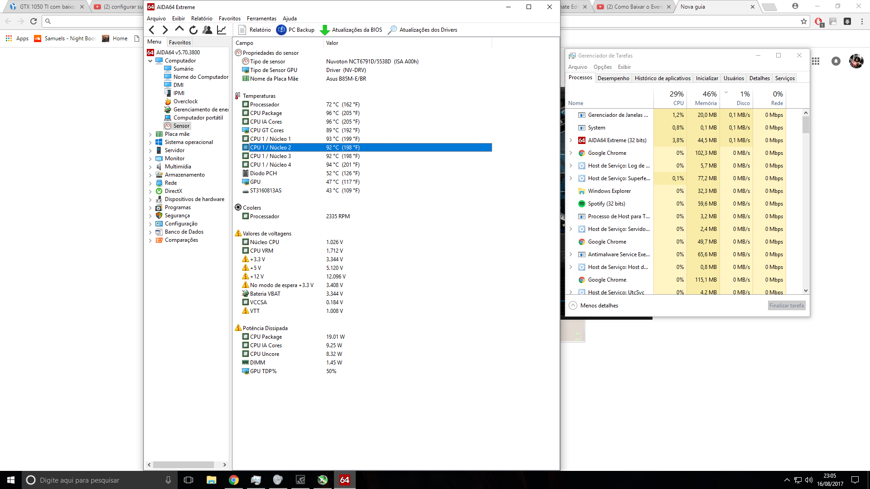Click the Cortana search box
Image resolution: width=870 pixels, height=489 pixels.
click(x=100, y=480)
